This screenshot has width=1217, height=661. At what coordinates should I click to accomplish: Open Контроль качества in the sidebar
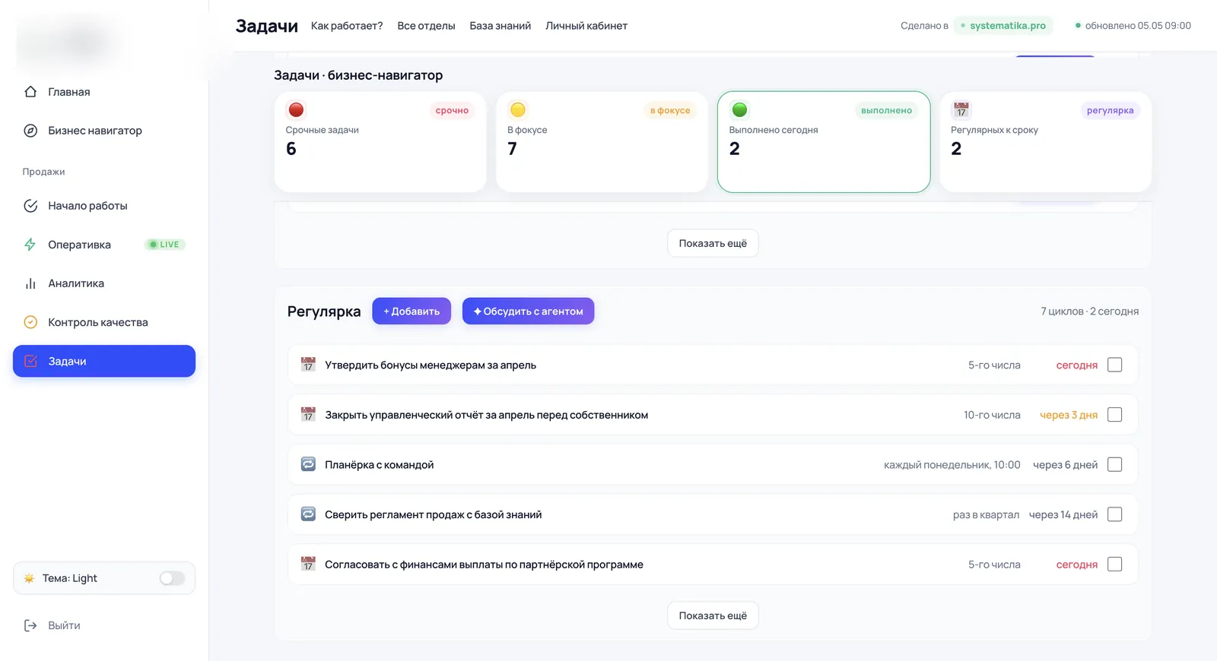(104, 322)
